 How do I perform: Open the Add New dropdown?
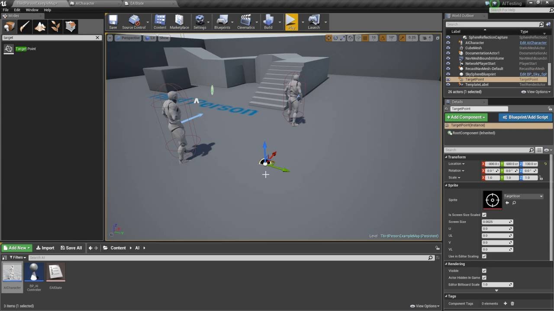click(x=17, y=248)
